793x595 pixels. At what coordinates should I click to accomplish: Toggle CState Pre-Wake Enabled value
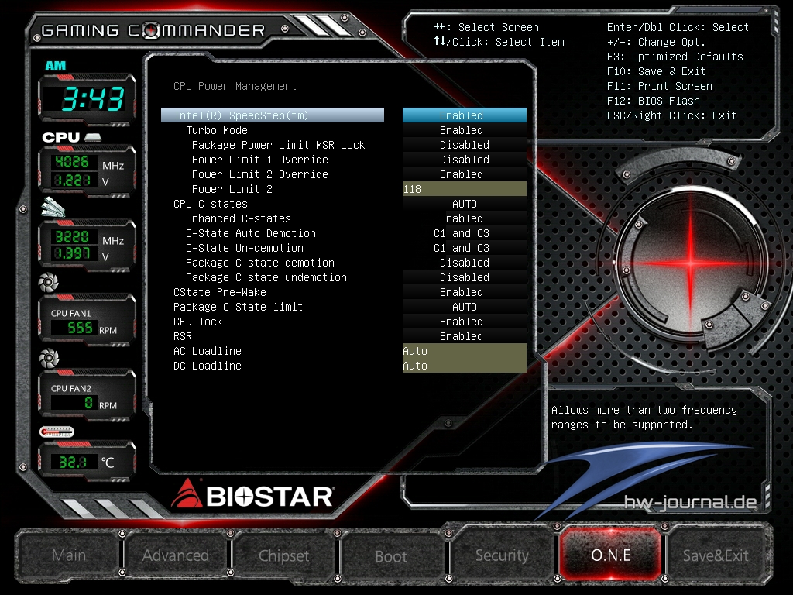click(465, 292)
